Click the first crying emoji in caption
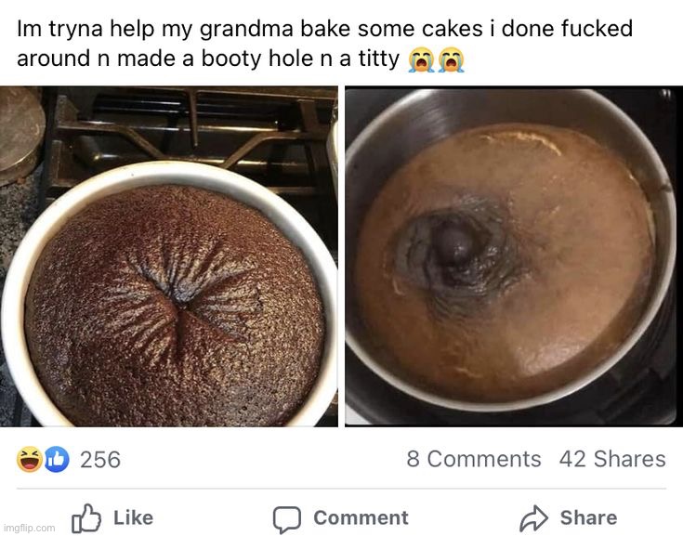Image resolution: width=683 pixels, height=536 pixels. 420,60
